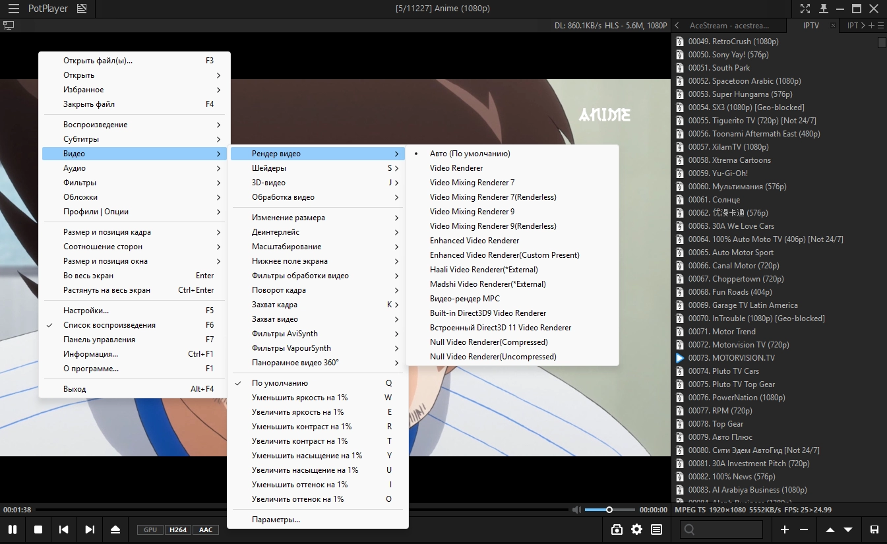Select Авто (По умолчанию) renderer option
The image size is (887, 544).
point(470,154)
